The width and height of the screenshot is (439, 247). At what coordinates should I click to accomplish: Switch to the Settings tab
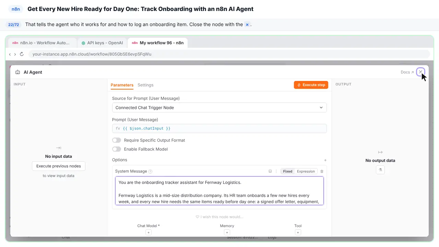145,85
